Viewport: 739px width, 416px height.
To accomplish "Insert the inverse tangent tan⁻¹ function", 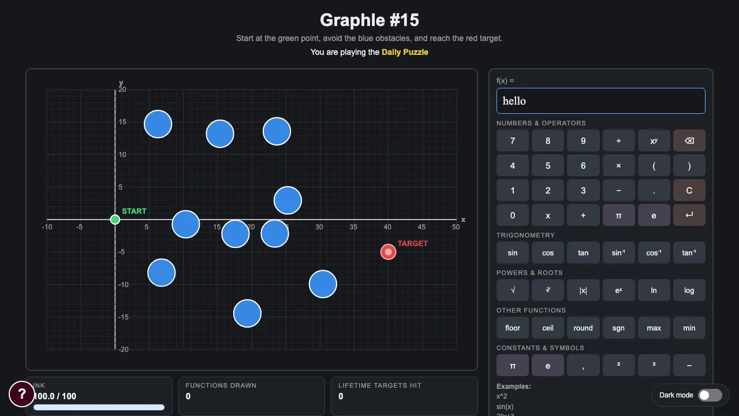I will (x=689, y=252).
